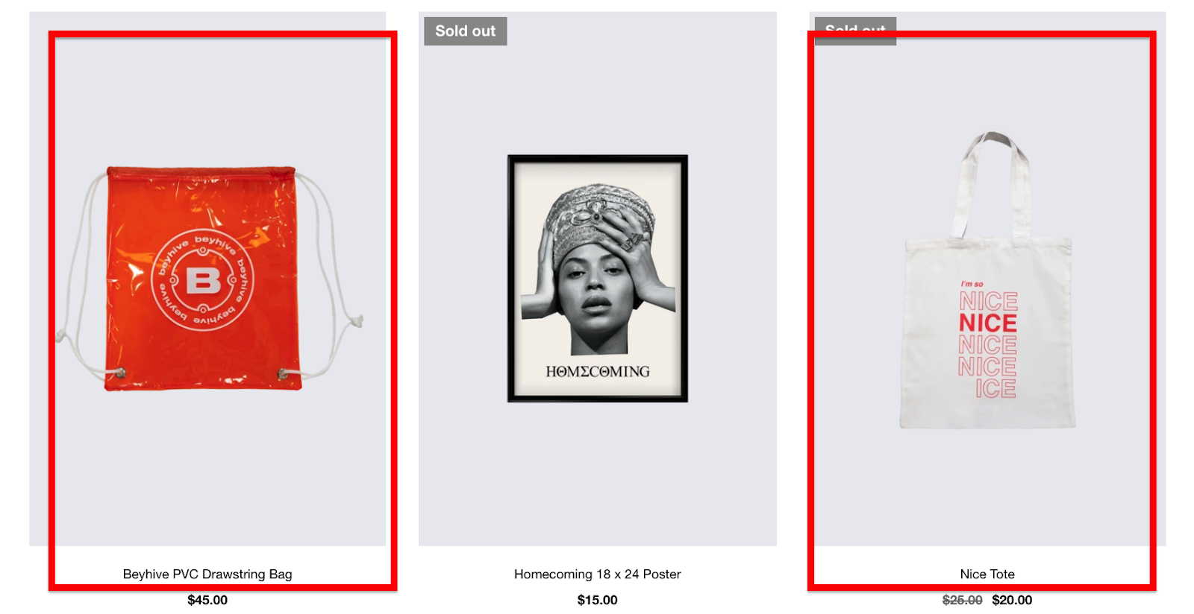Click the red NICE text on tote

point(988,323)
